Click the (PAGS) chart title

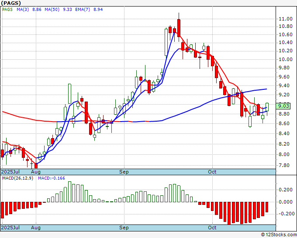[11, 3]
